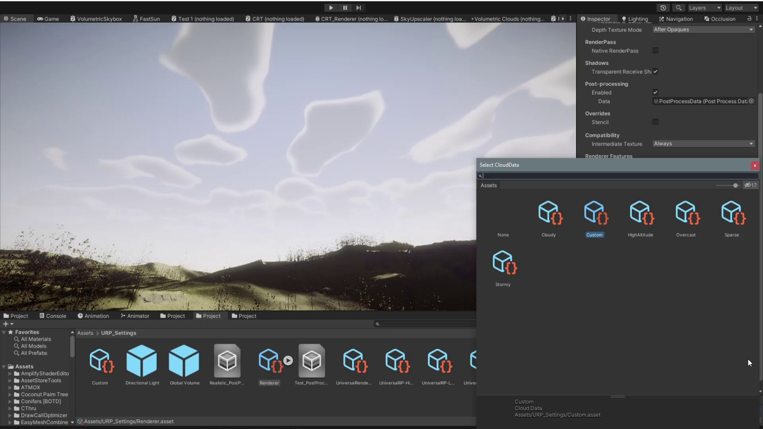Image resolution: width=763 pixels, height=429 pixels.
Task: Collapse the Favorites tree section
Action: [4, 332]
